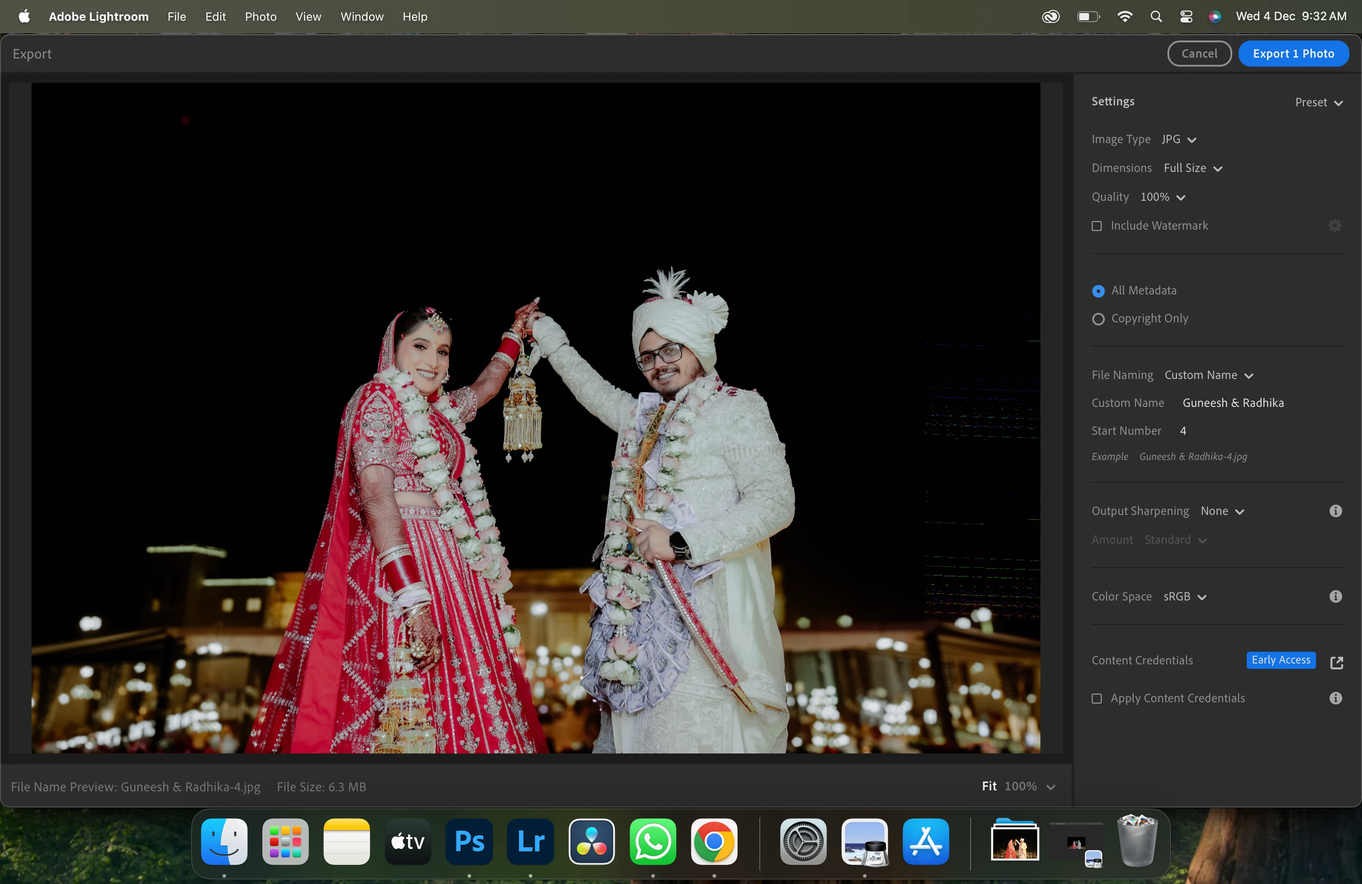This screenshot has height=884, width=1362.
Task: Click Creative Cloud menu bar icon
Action: [x=1051, y=17]
